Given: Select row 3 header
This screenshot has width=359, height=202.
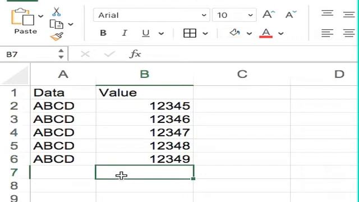Looking at the screenshot, I should click(15, 119).
